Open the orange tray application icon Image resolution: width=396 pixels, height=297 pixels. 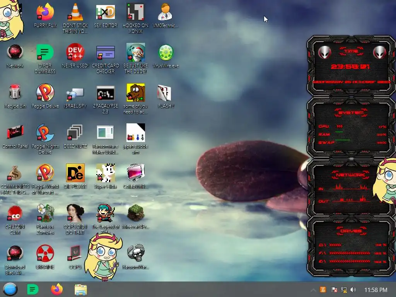[x=323, y=290]
